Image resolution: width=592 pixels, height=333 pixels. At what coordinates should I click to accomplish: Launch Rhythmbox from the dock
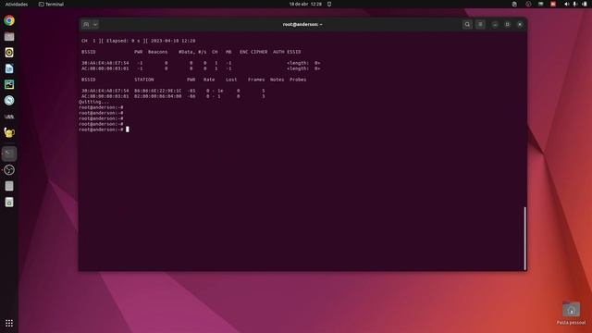tap(9, 53)
